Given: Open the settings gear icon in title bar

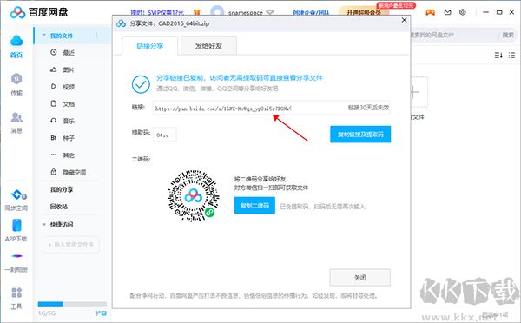Looking at the screenshot, I should coord(463,12).
